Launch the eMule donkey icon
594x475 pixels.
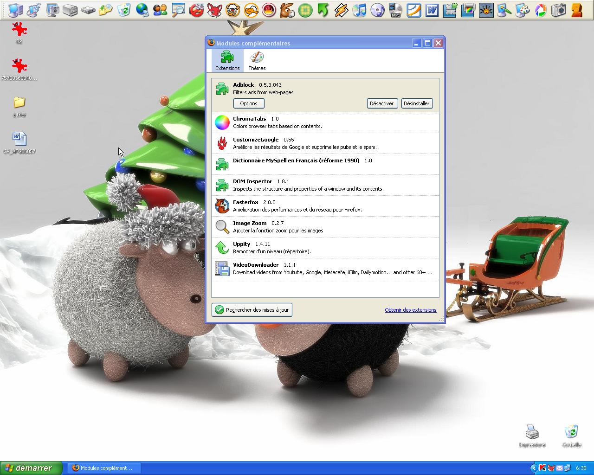click(287, 10)
